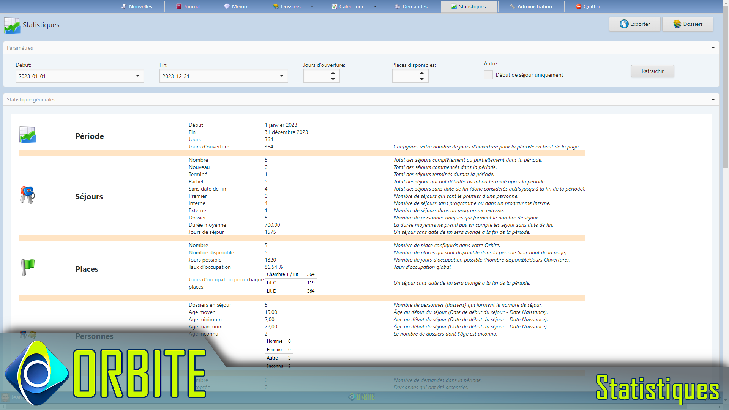Open Administration menu

(x=531, y=6)
